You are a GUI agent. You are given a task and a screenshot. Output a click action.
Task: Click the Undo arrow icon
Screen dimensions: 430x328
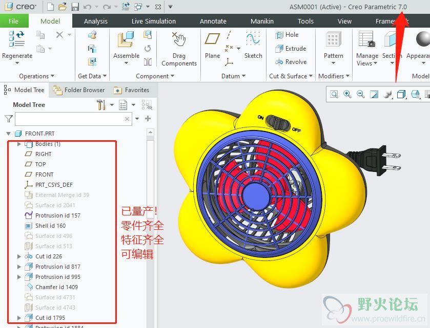[87, 7]
